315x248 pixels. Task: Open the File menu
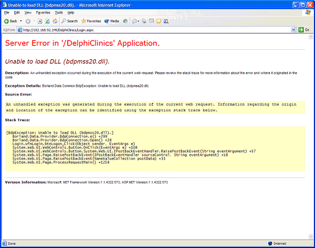(7, 12)
